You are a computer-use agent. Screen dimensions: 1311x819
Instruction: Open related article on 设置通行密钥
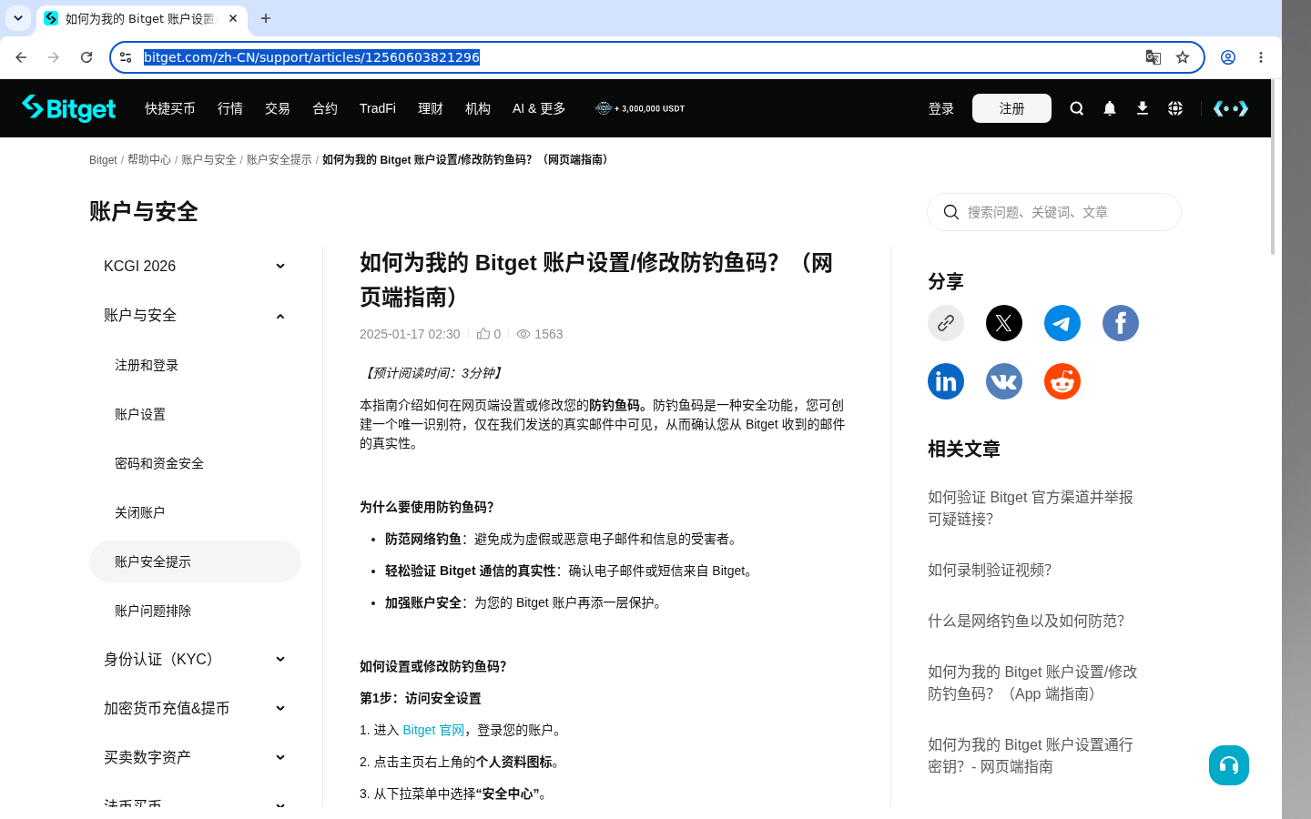[x=1031, y=755]
